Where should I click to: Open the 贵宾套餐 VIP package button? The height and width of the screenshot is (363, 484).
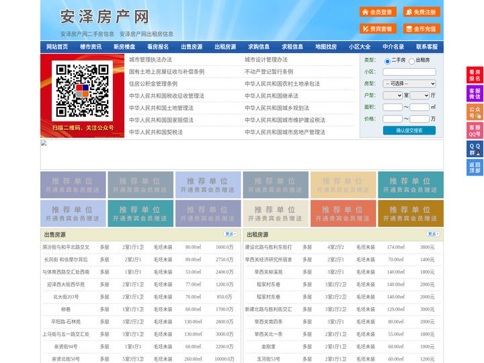click(x=378, y=29)
